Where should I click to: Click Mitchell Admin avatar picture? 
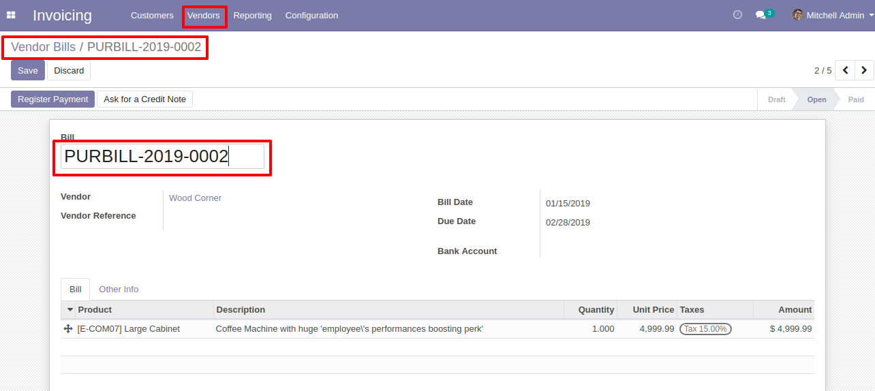(798, 15)
